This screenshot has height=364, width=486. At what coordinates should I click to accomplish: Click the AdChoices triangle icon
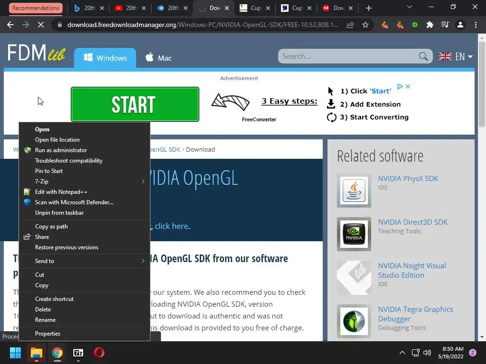(400, 86)
